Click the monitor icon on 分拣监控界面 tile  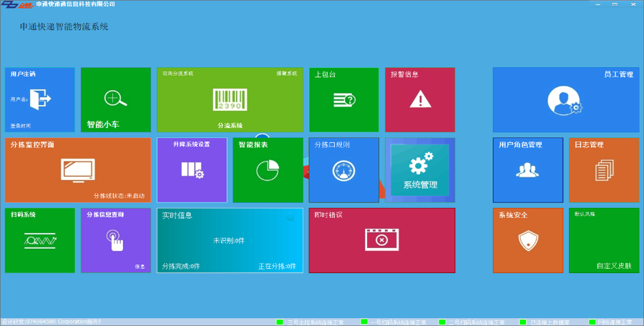(78, 169)
